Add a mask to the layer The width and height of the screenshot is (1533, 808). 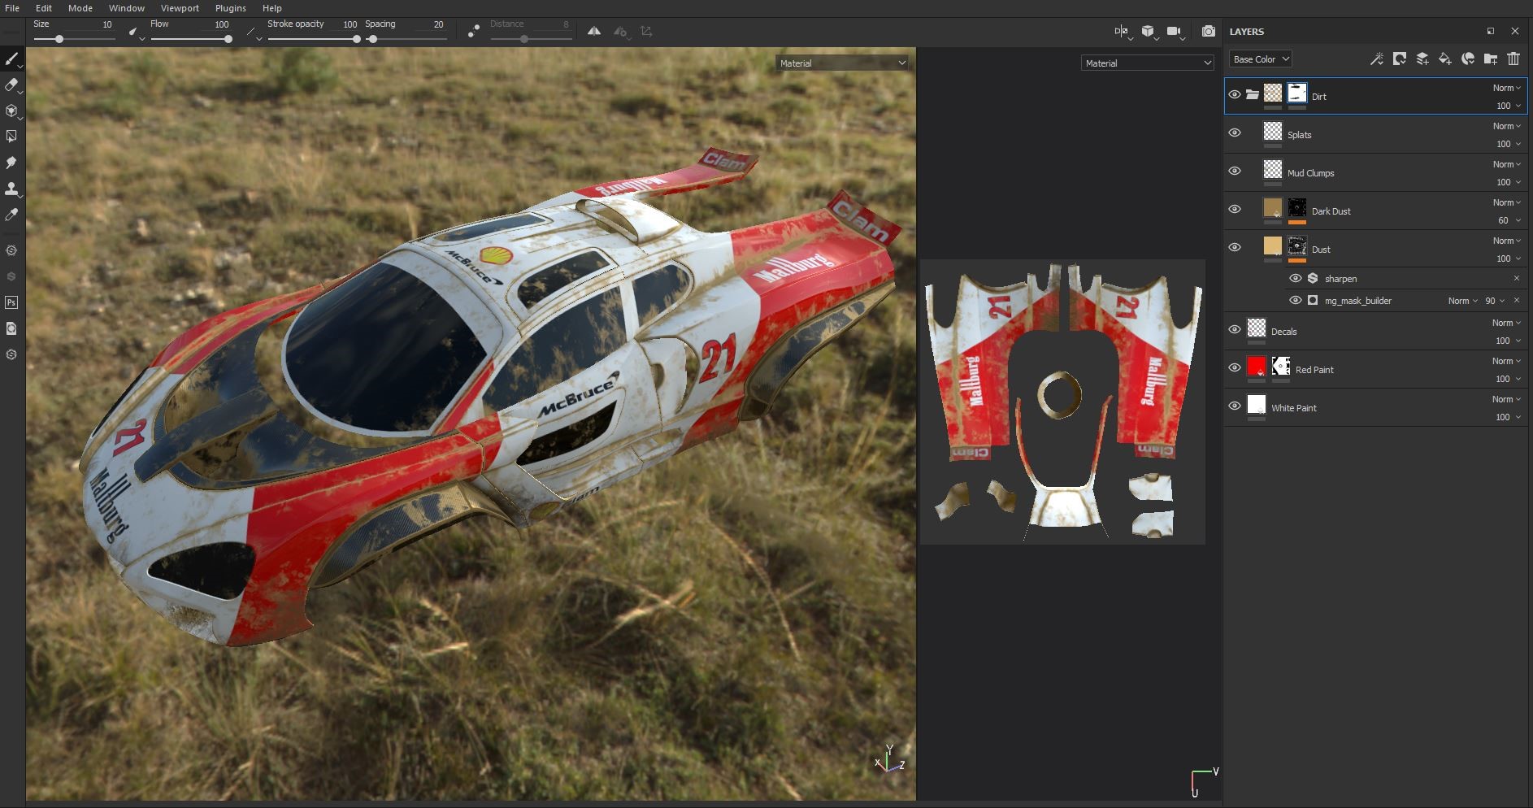click(x=1400, y=59)
